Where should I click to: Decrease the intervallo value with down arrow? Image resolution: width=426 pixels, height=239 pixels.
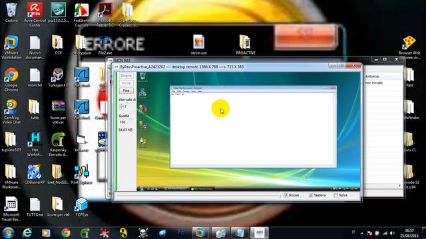[121, 108]
